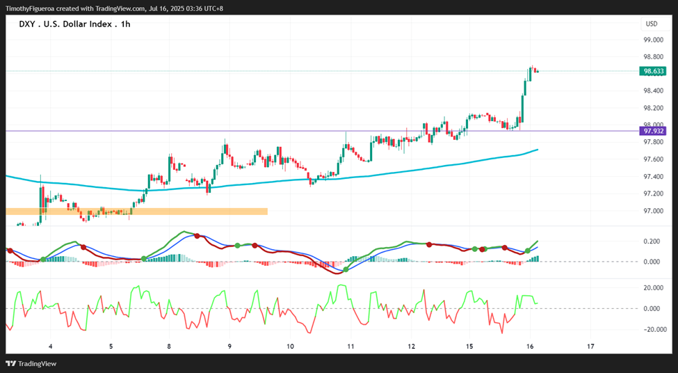Click date label 5 on time axis
The image size is (678, 373).
[x=111, y=347]
